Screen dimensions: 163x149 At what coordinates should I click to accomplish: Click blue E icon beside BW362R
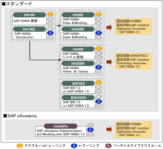pos(99,102)
